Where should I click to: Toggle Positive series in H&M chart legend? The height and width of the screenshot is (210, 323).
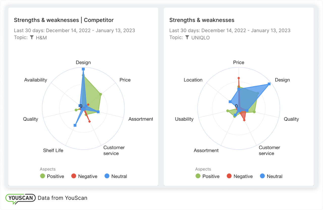[52, 176]
